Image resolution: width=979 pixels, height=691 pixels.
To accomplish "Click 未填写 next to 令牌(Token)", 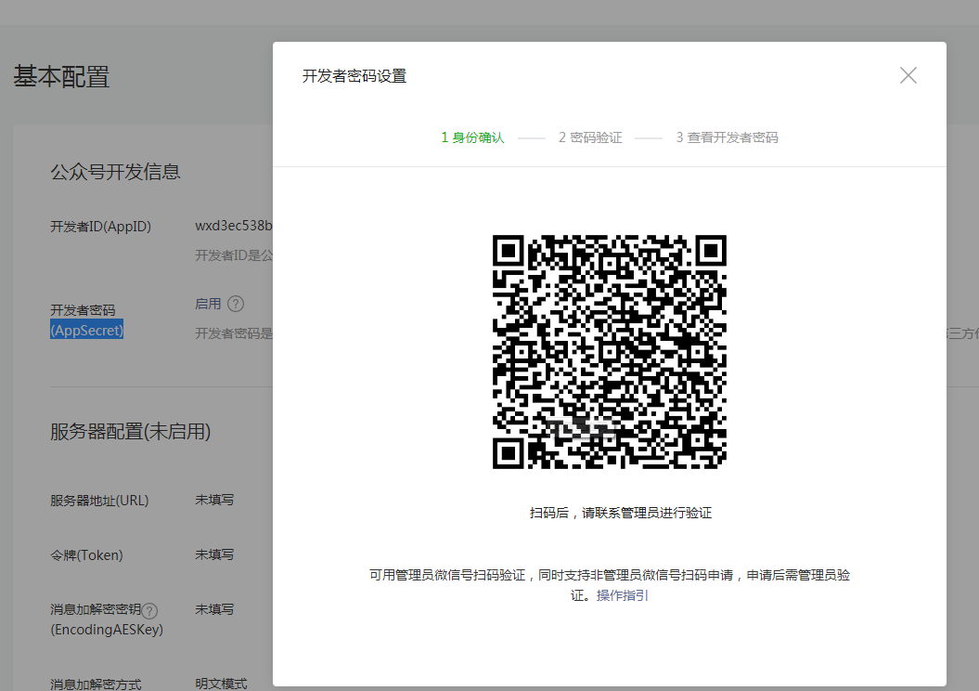I will [214, 554].
